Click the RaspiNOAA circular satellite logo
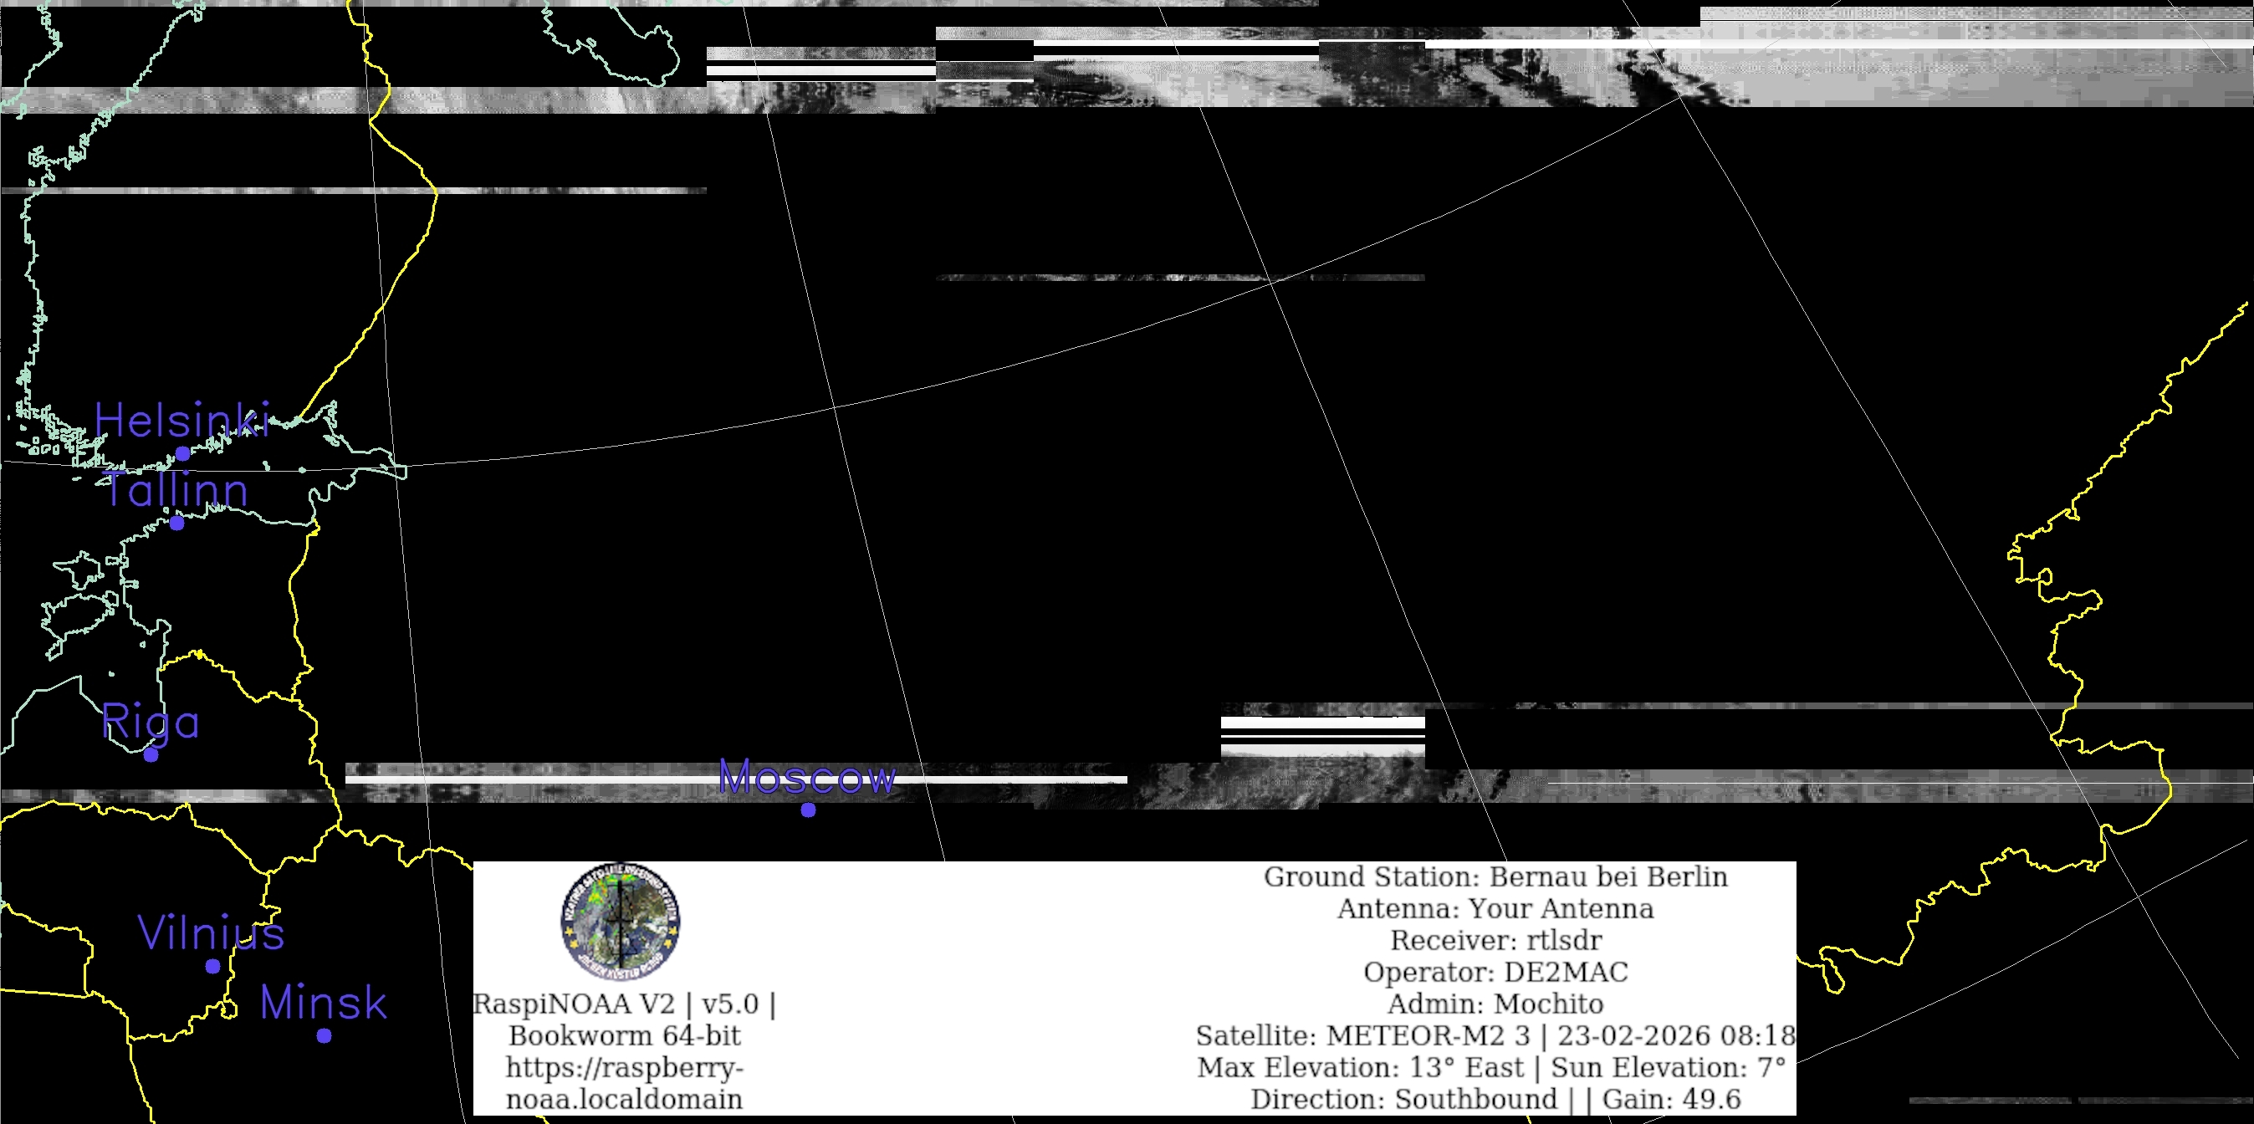 [621, 921]
